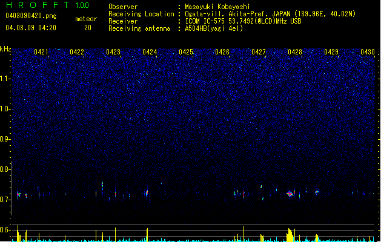Click the meteor count label
Screen dimensions: 381x242
(x=86, y=19)
